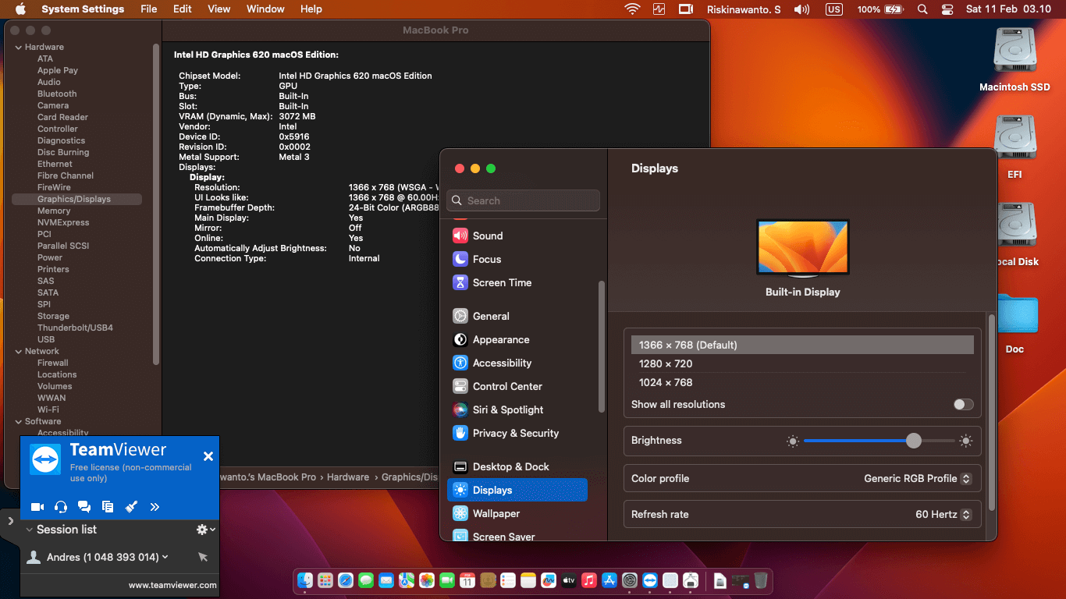Open FaceTime from the Dock
Image resolution: width=1066 pixels, height=599 pixels.
[447, 580]
